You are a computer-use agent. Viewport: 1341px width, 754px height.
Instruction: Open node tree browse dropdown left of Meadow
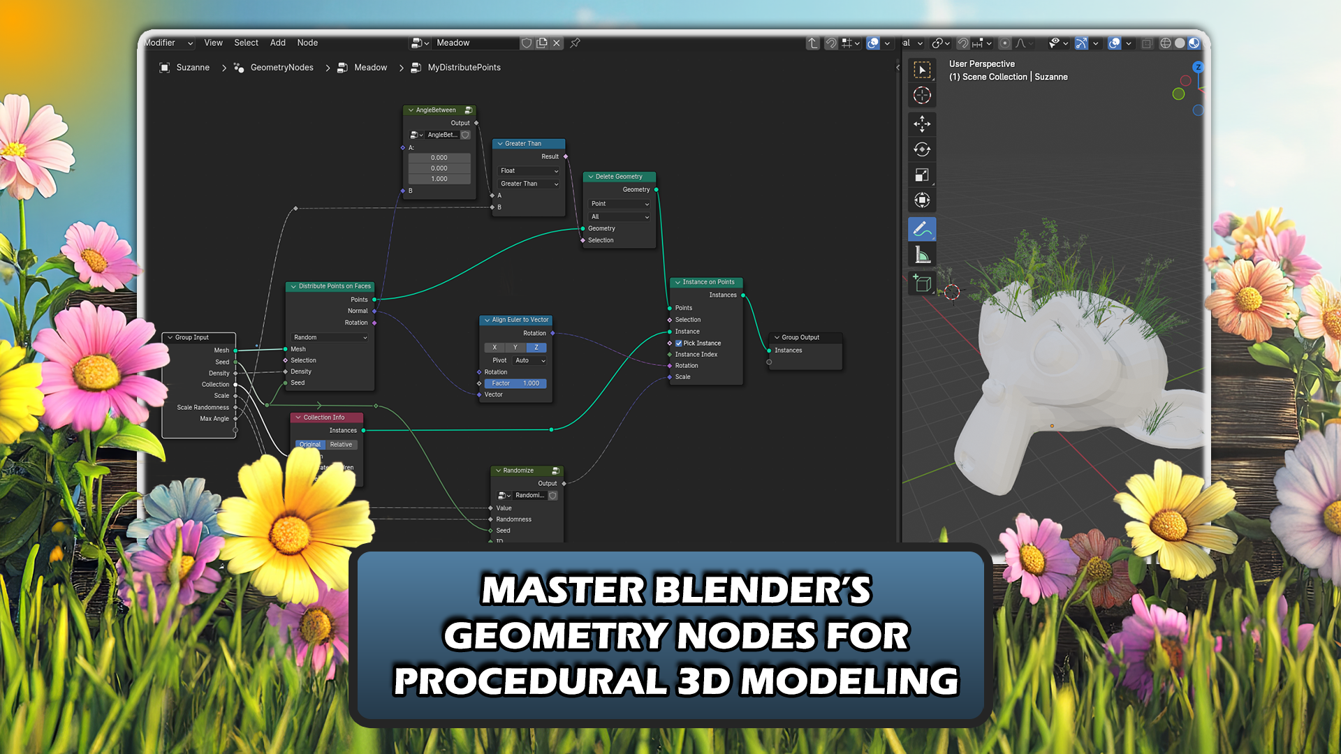point(420,43)
